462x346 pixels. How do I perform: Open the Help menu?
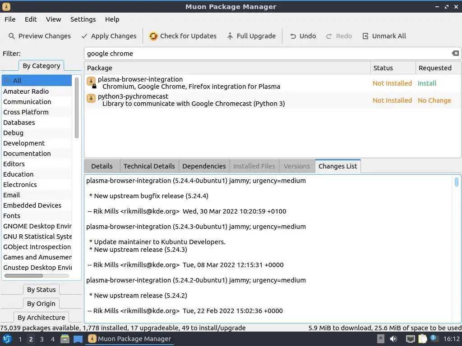click(112, 19)
